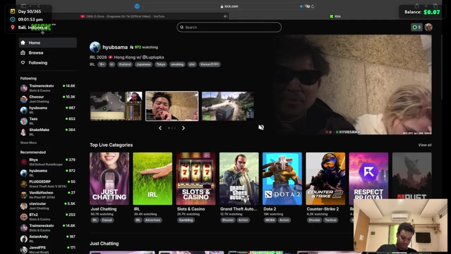Toggle page audio from address bar speaker

(302, 6)
